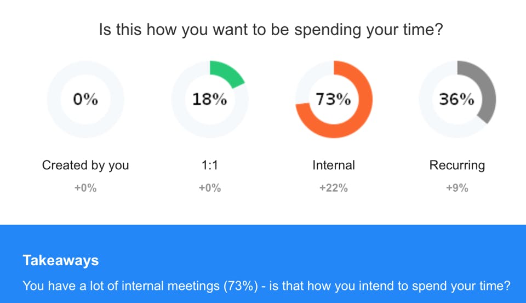Screen dimensions: 526x303
Task: Select the 18% value in the chart
Action: pos(209,100)
